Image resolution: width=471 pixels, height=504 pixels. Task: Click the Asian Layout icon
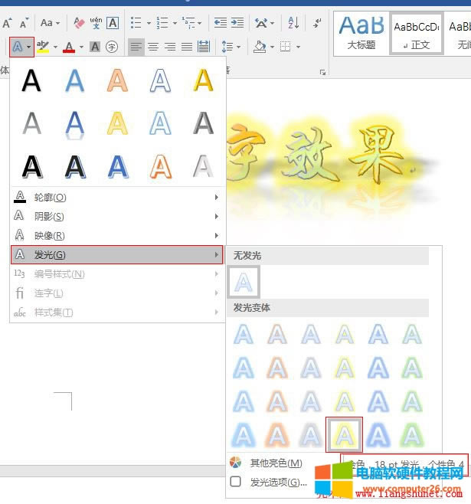[261, 23]
